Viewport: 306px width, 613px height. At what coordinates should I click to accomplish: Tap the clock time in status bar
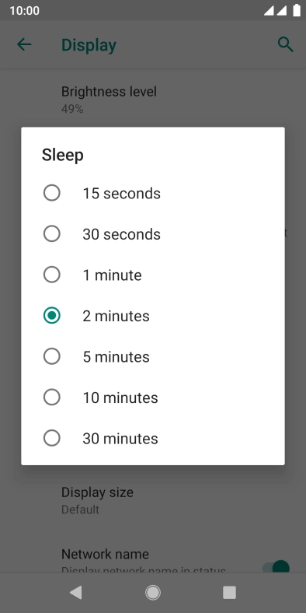pos(25,11)
